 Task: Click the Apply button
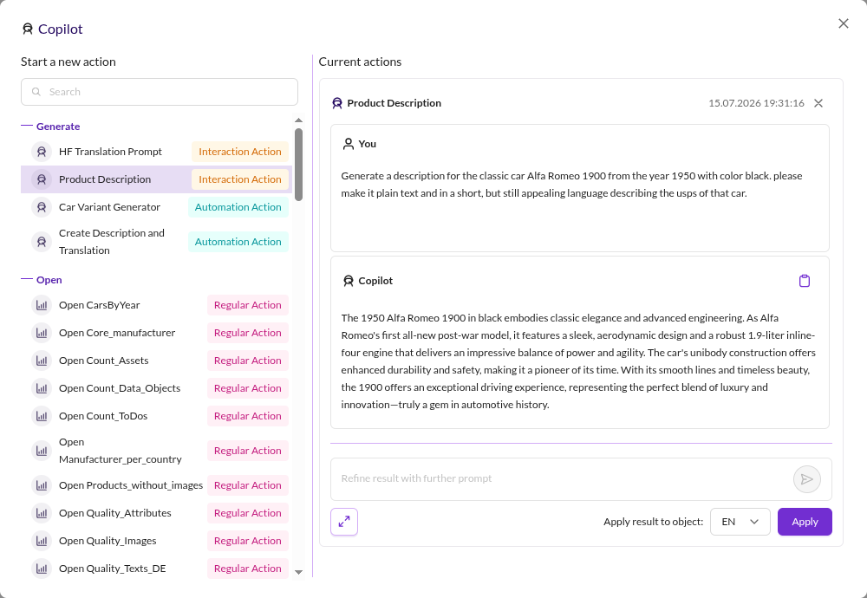805,522
